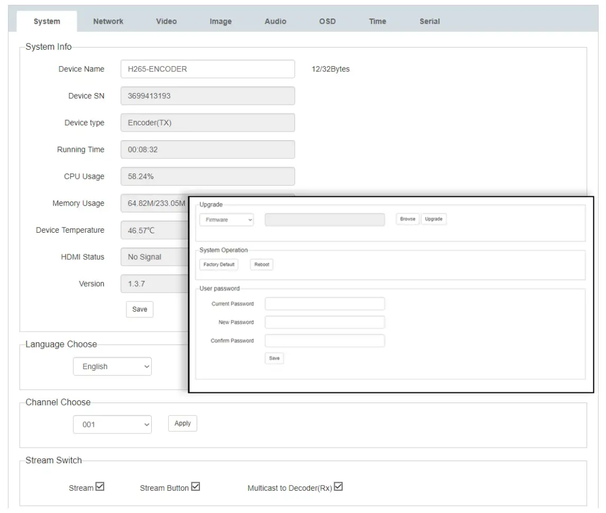Click the Reboot button

click(x=262, y=264)
